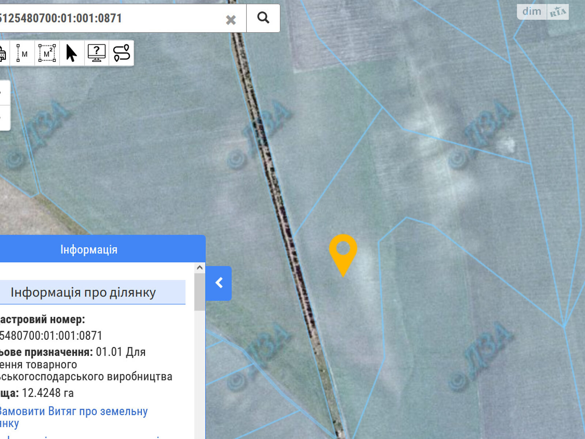Select the area measurement tool
This screenshot has width=585, height=439.
47,53
